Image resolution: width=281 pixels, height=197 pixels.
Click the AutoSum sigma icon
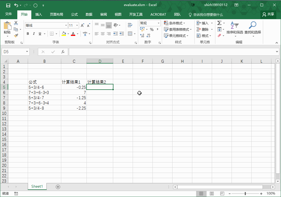[219, 23]
